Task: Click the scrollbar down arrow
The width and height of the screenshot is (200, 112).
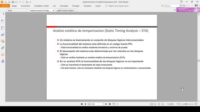Action: click(199, 101)
